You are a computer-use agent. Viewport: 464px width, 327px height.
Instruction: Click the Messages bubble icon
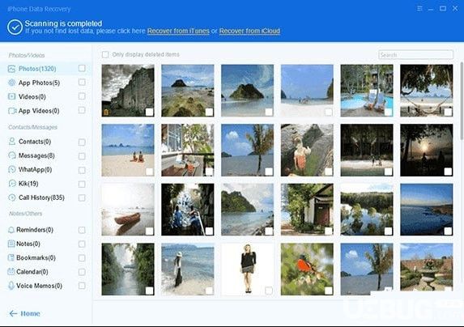pos(12,155)
